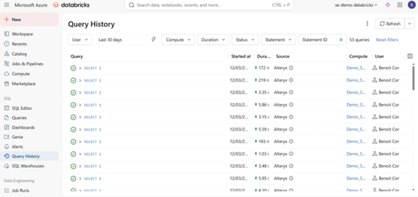Open the Status filter dropdown
Screen dimensions: 418x197
245,40
